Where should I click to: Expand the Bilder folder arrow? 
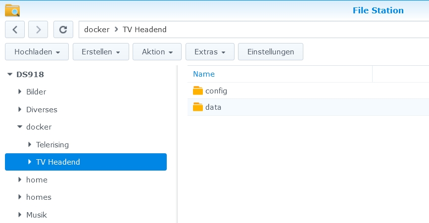(x=20, y=92)
